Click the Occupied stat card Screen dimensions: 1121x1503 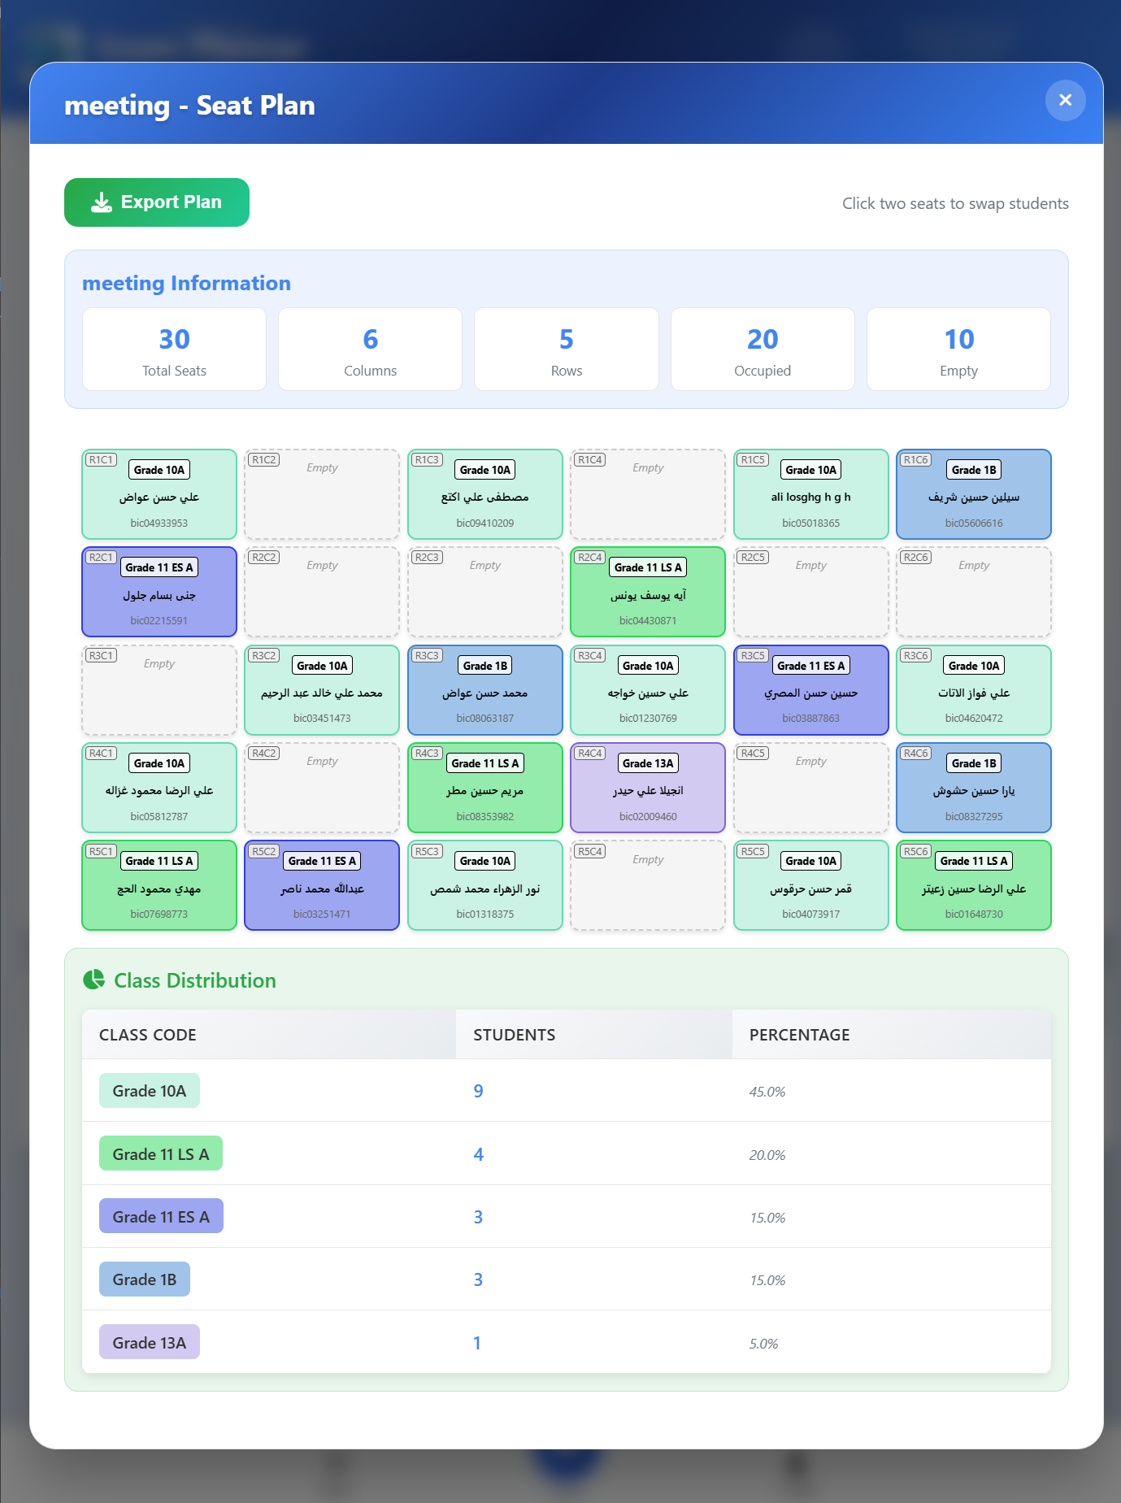coord(763,350)
